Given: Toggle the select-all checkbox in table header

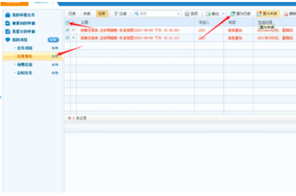Looking at the screenshot, I should pyautogui.click(x=67, y=22).
